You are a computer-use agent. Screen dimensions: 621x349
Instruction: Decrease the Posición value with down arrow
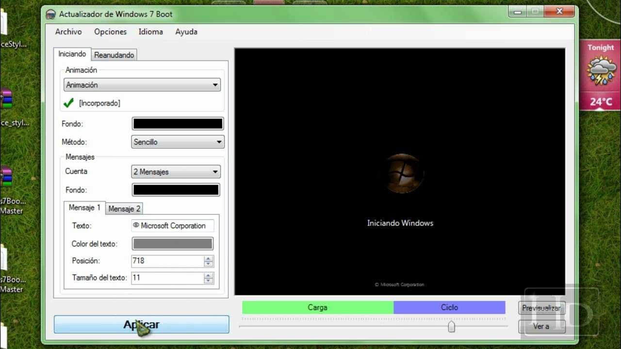click(209, 264)
